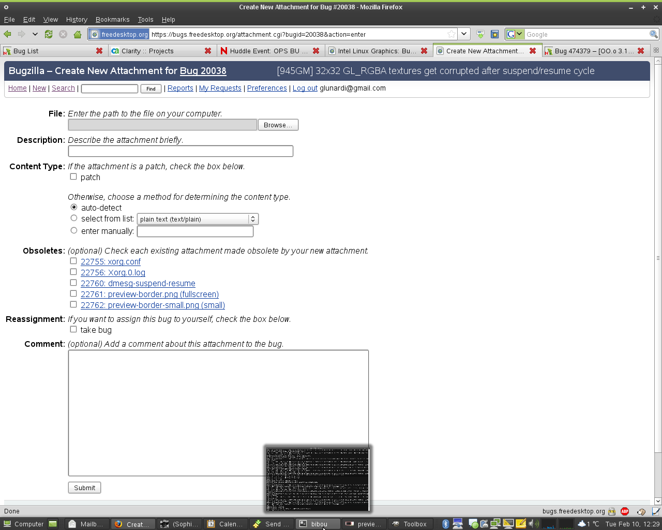Click the Home icon in navigation toolbar
The width and height of the screenshot is (662, 530).
tap(78, 34)
